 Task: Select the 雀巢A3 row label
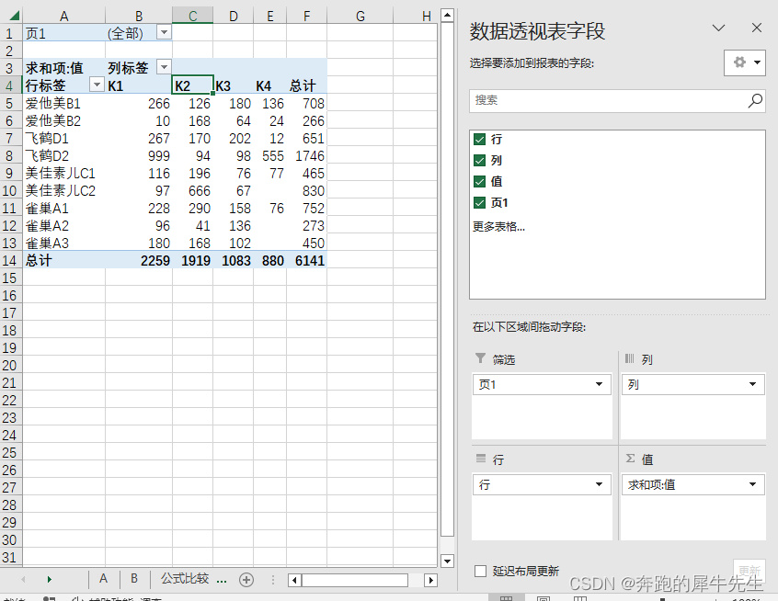(x=64, y=243)
